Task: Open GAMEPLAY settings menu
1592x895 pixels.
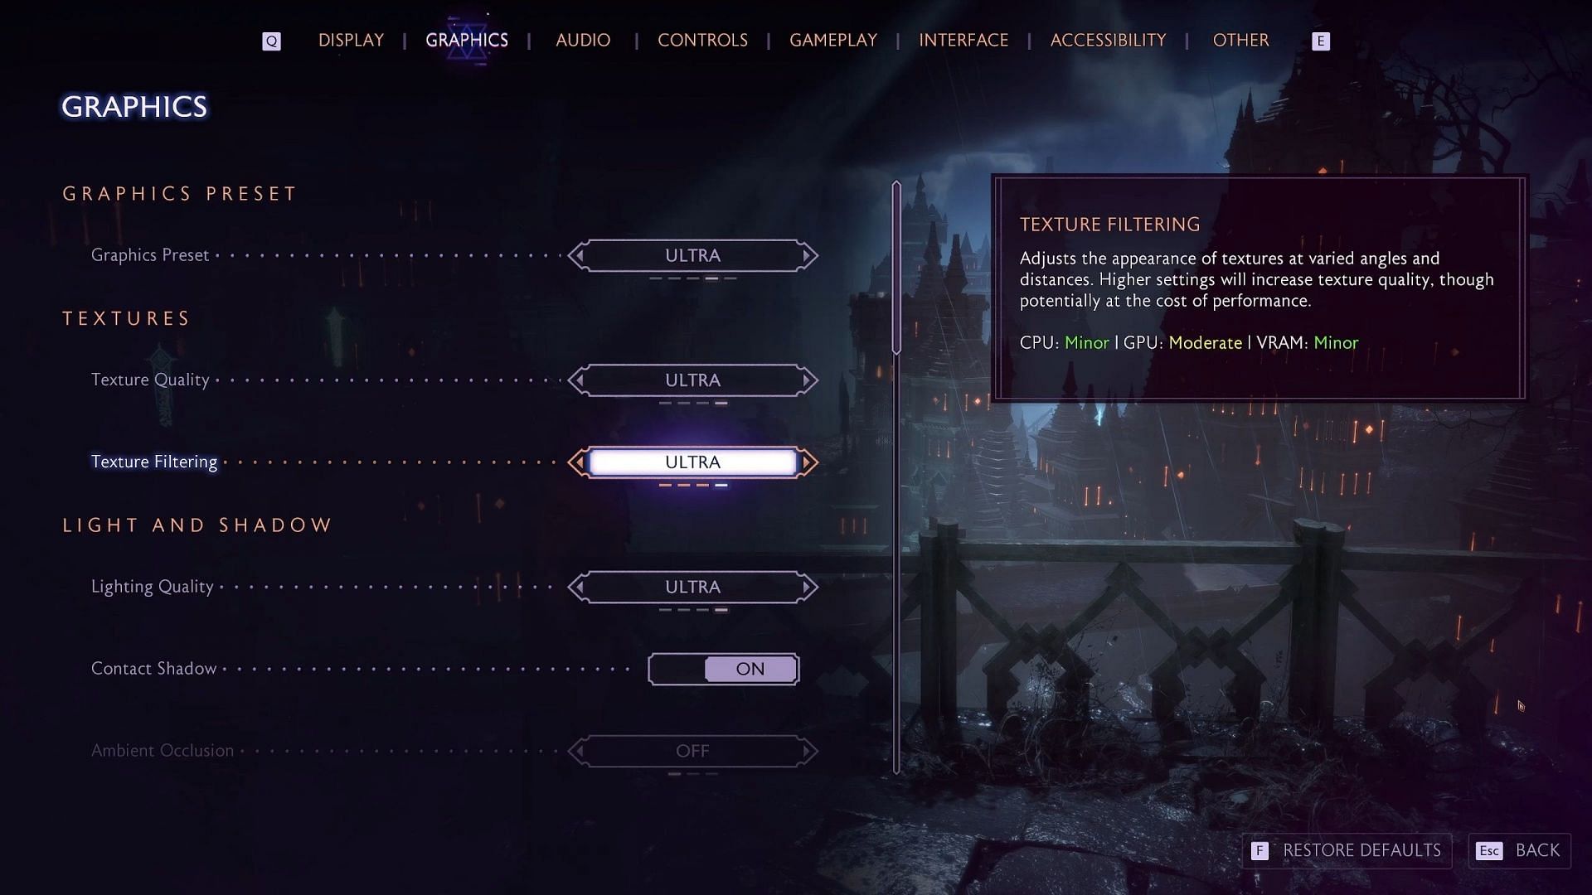Action: (833, 41)
